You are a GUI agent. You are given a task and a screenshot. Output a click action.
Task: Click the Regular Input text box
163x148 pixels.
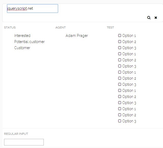[24, 142]
